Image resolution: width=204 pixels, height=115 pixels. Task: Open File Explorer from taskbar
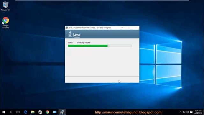click(33, 112)
